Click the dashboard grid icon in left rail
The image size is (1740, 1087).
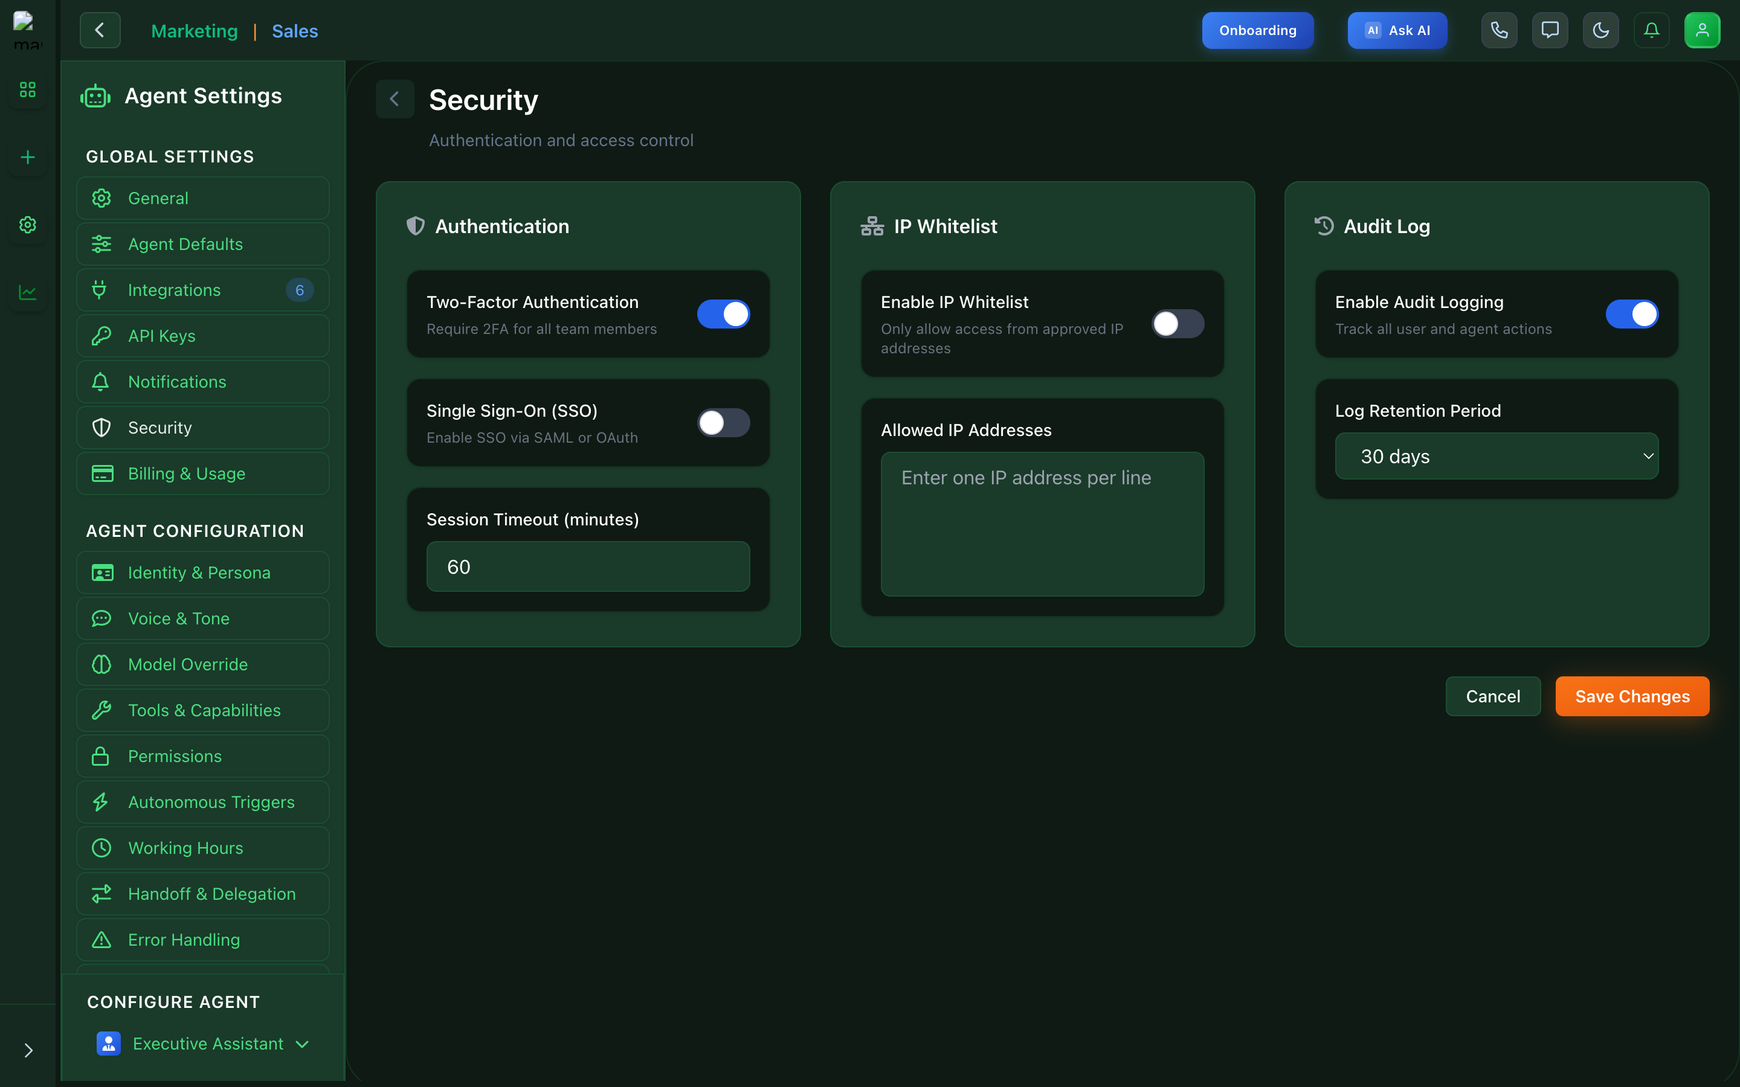click(x=27, y=89)
